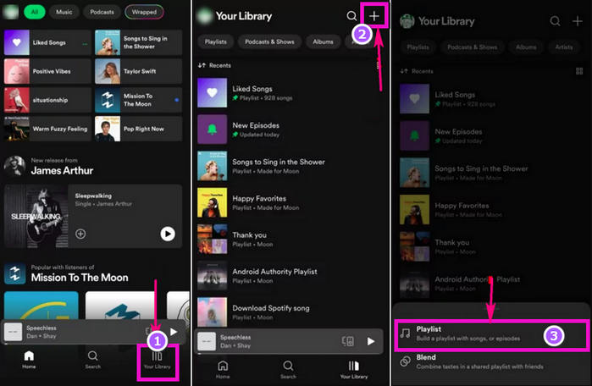Click the music note icon beside Playlist option

coord(406,334)
